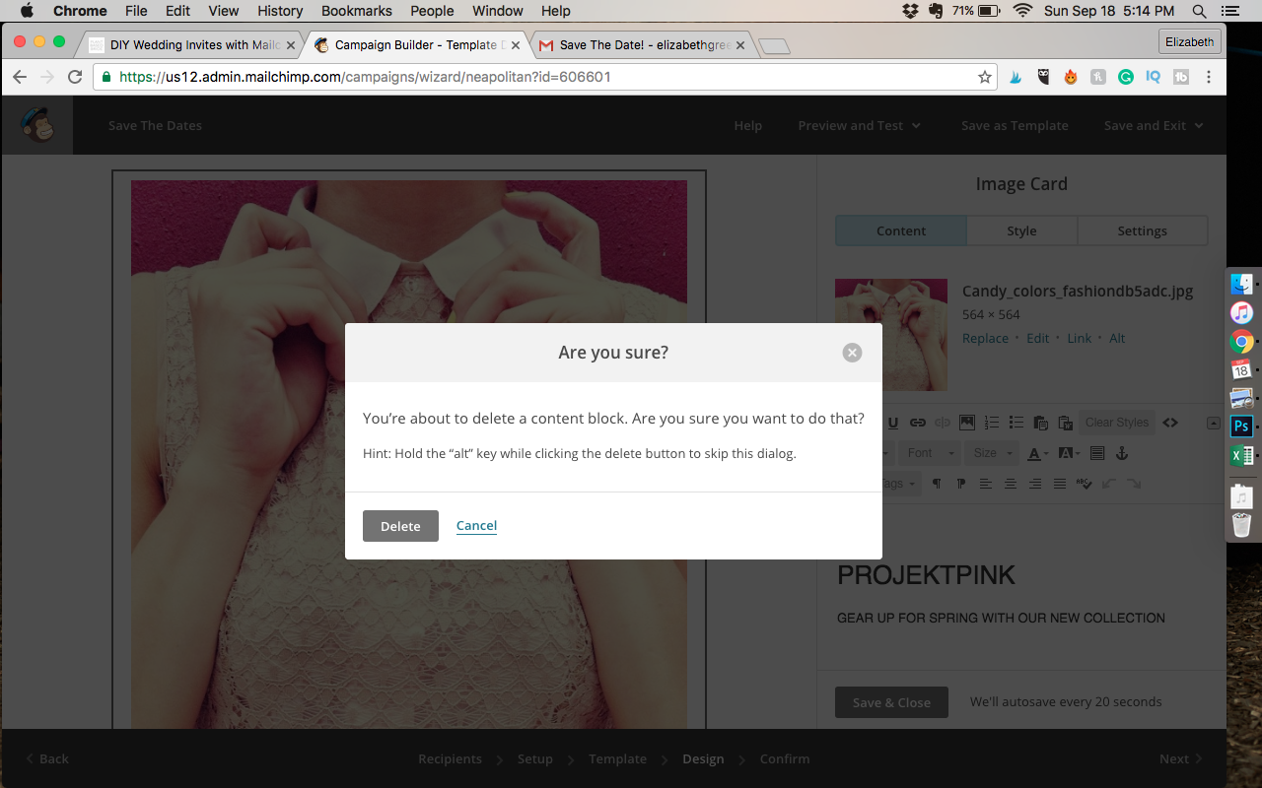Screen dimensions: 1262x788
Task: Close the 'Are you sure?' dialog
Action: [x=852, y=353]
